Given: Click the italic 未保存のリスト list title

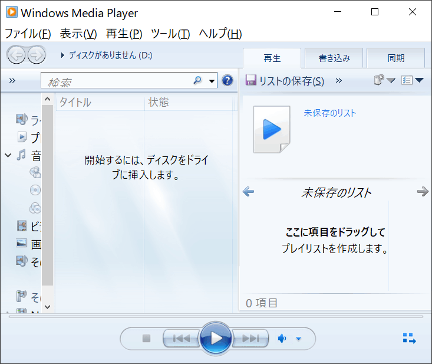Looking at the screenshot, I should pos(336,192).
